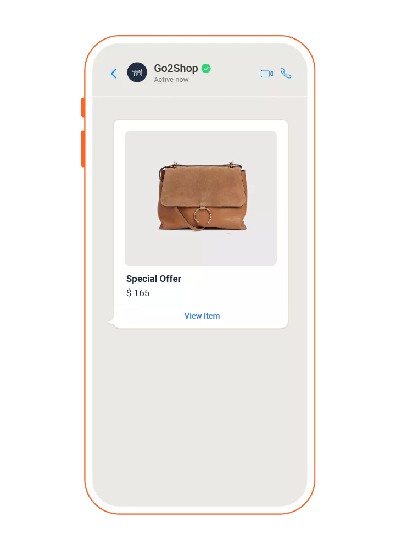Viewport: 396px width, 550px height.
Task: Click the suede flap of the handbag
Action: pos(203,186)
